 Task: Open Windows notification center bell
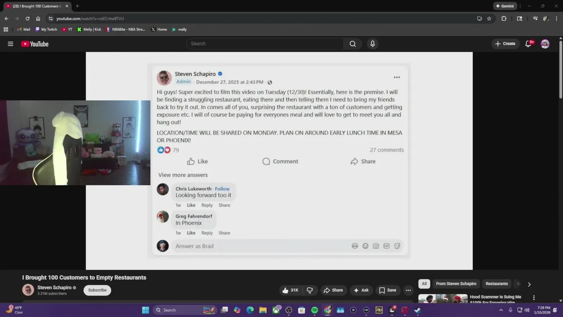point(555,310)
